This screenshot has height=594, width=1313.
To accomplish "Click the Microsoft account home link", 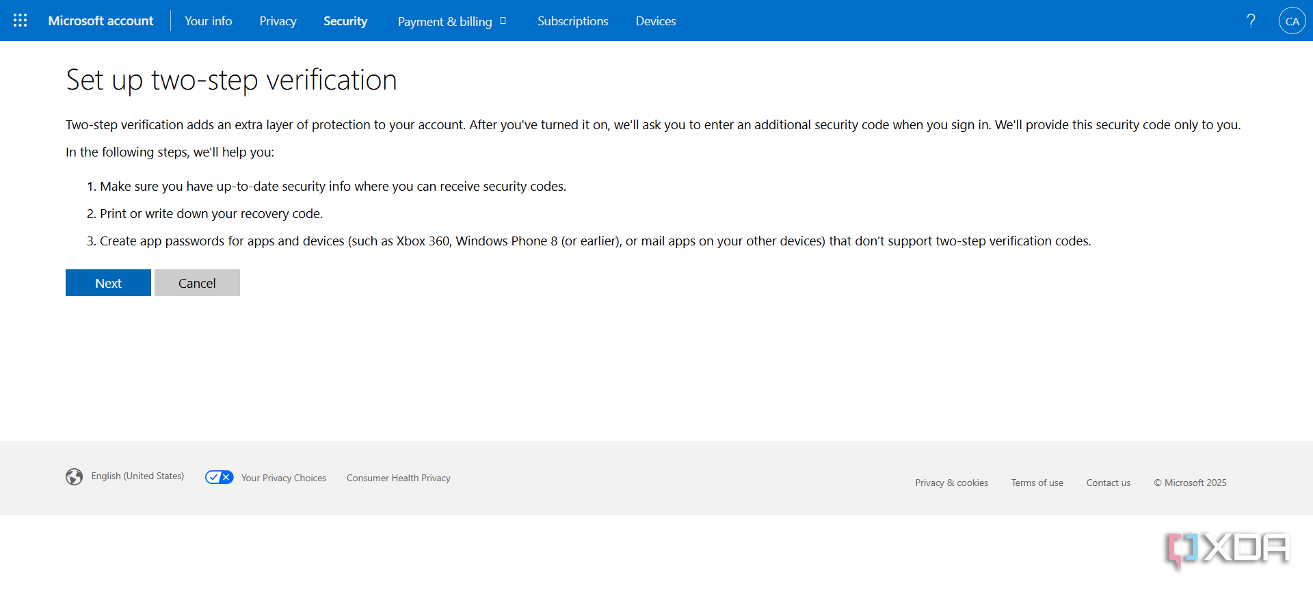I will tap(101, 21).
